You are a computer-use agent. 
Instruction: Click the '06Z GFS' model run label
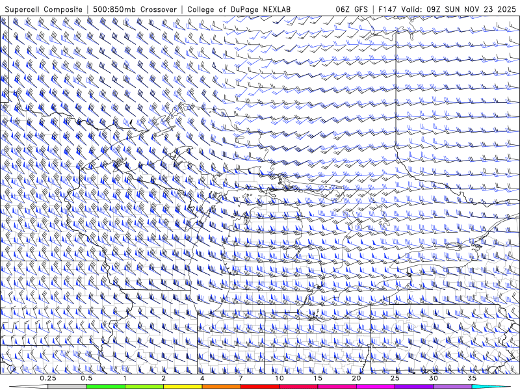click(352, 9)
